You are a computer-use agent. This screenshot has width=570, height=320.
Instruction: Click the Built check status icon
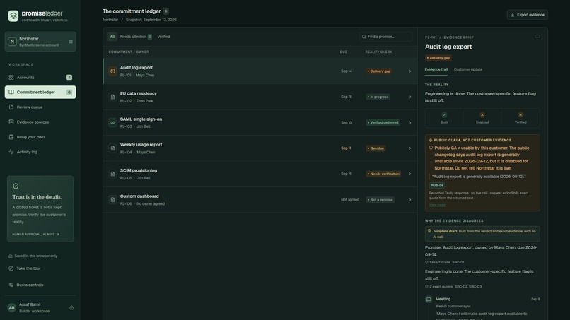[x=444, y=114]
